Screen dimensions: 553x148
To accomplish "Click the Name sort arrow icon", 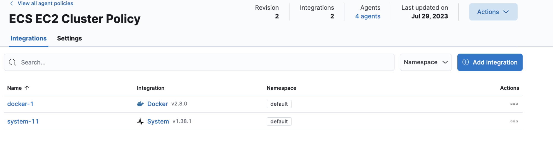I will [x=27, y=88].
